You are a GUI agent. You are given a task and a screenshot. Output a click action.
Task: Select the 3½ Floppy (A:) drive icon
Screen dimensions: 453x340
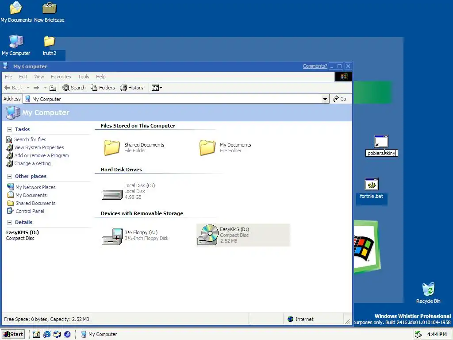(x=112, y=237)
